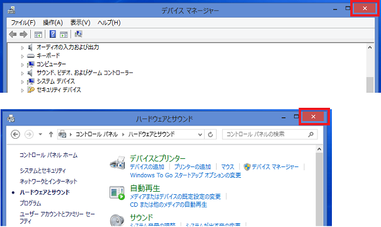Click マウス link

(227, 167)
